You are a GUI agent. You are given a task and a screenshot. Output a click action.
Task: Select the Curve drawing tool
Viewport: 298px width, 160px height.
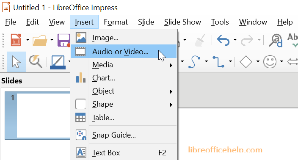[x=194, y=61]
